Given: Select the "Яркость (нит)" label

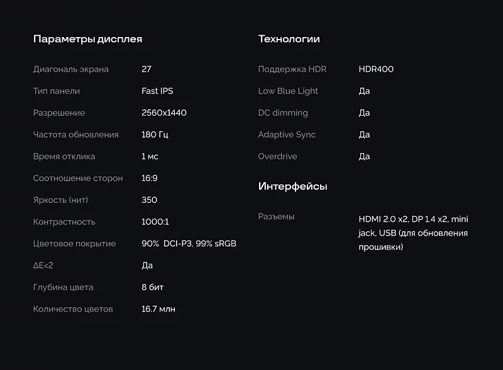Looking at the screenshot, I should point(60,200).
